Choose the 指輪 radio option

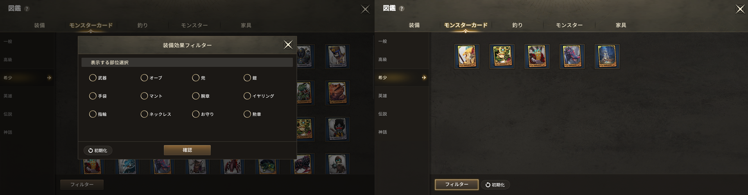(x=98, y=114)
